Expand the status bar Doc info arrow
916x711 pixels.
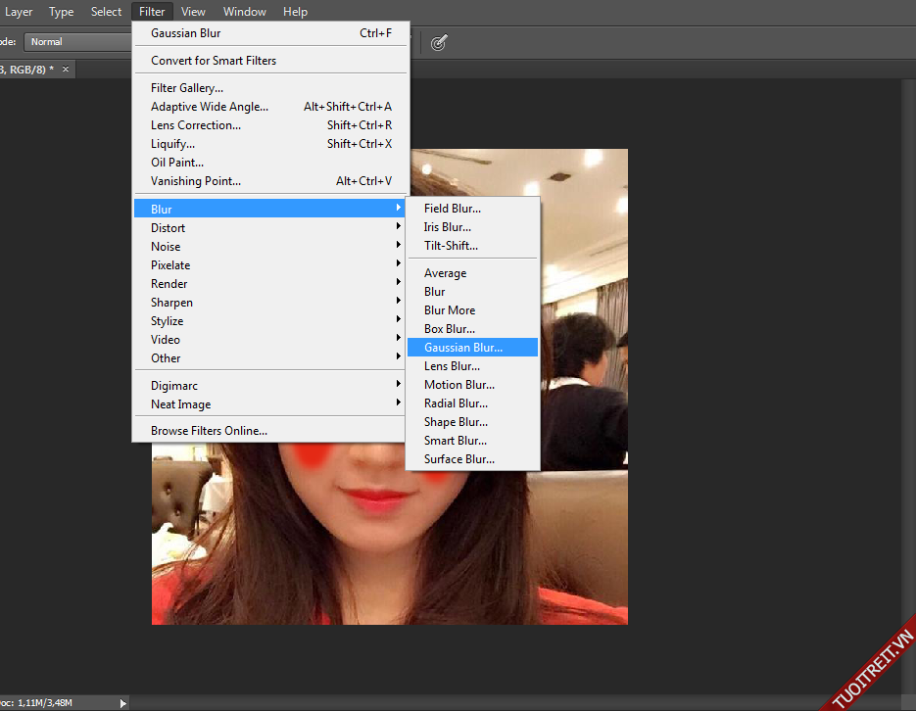click(x=122, y=702)
